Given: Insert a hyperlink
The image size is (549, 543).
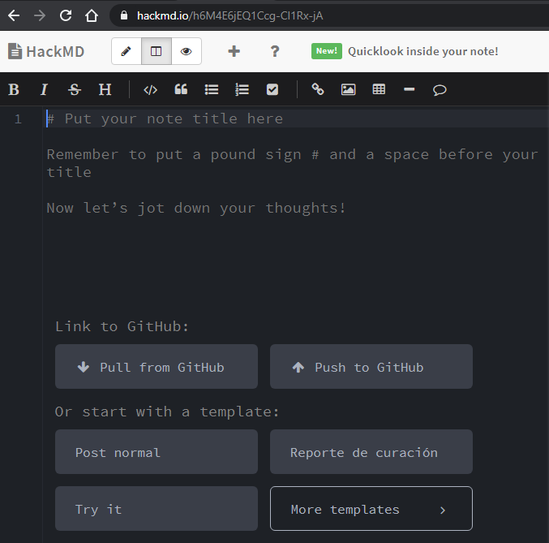Looking at the screenshot, I should point(318,89).
